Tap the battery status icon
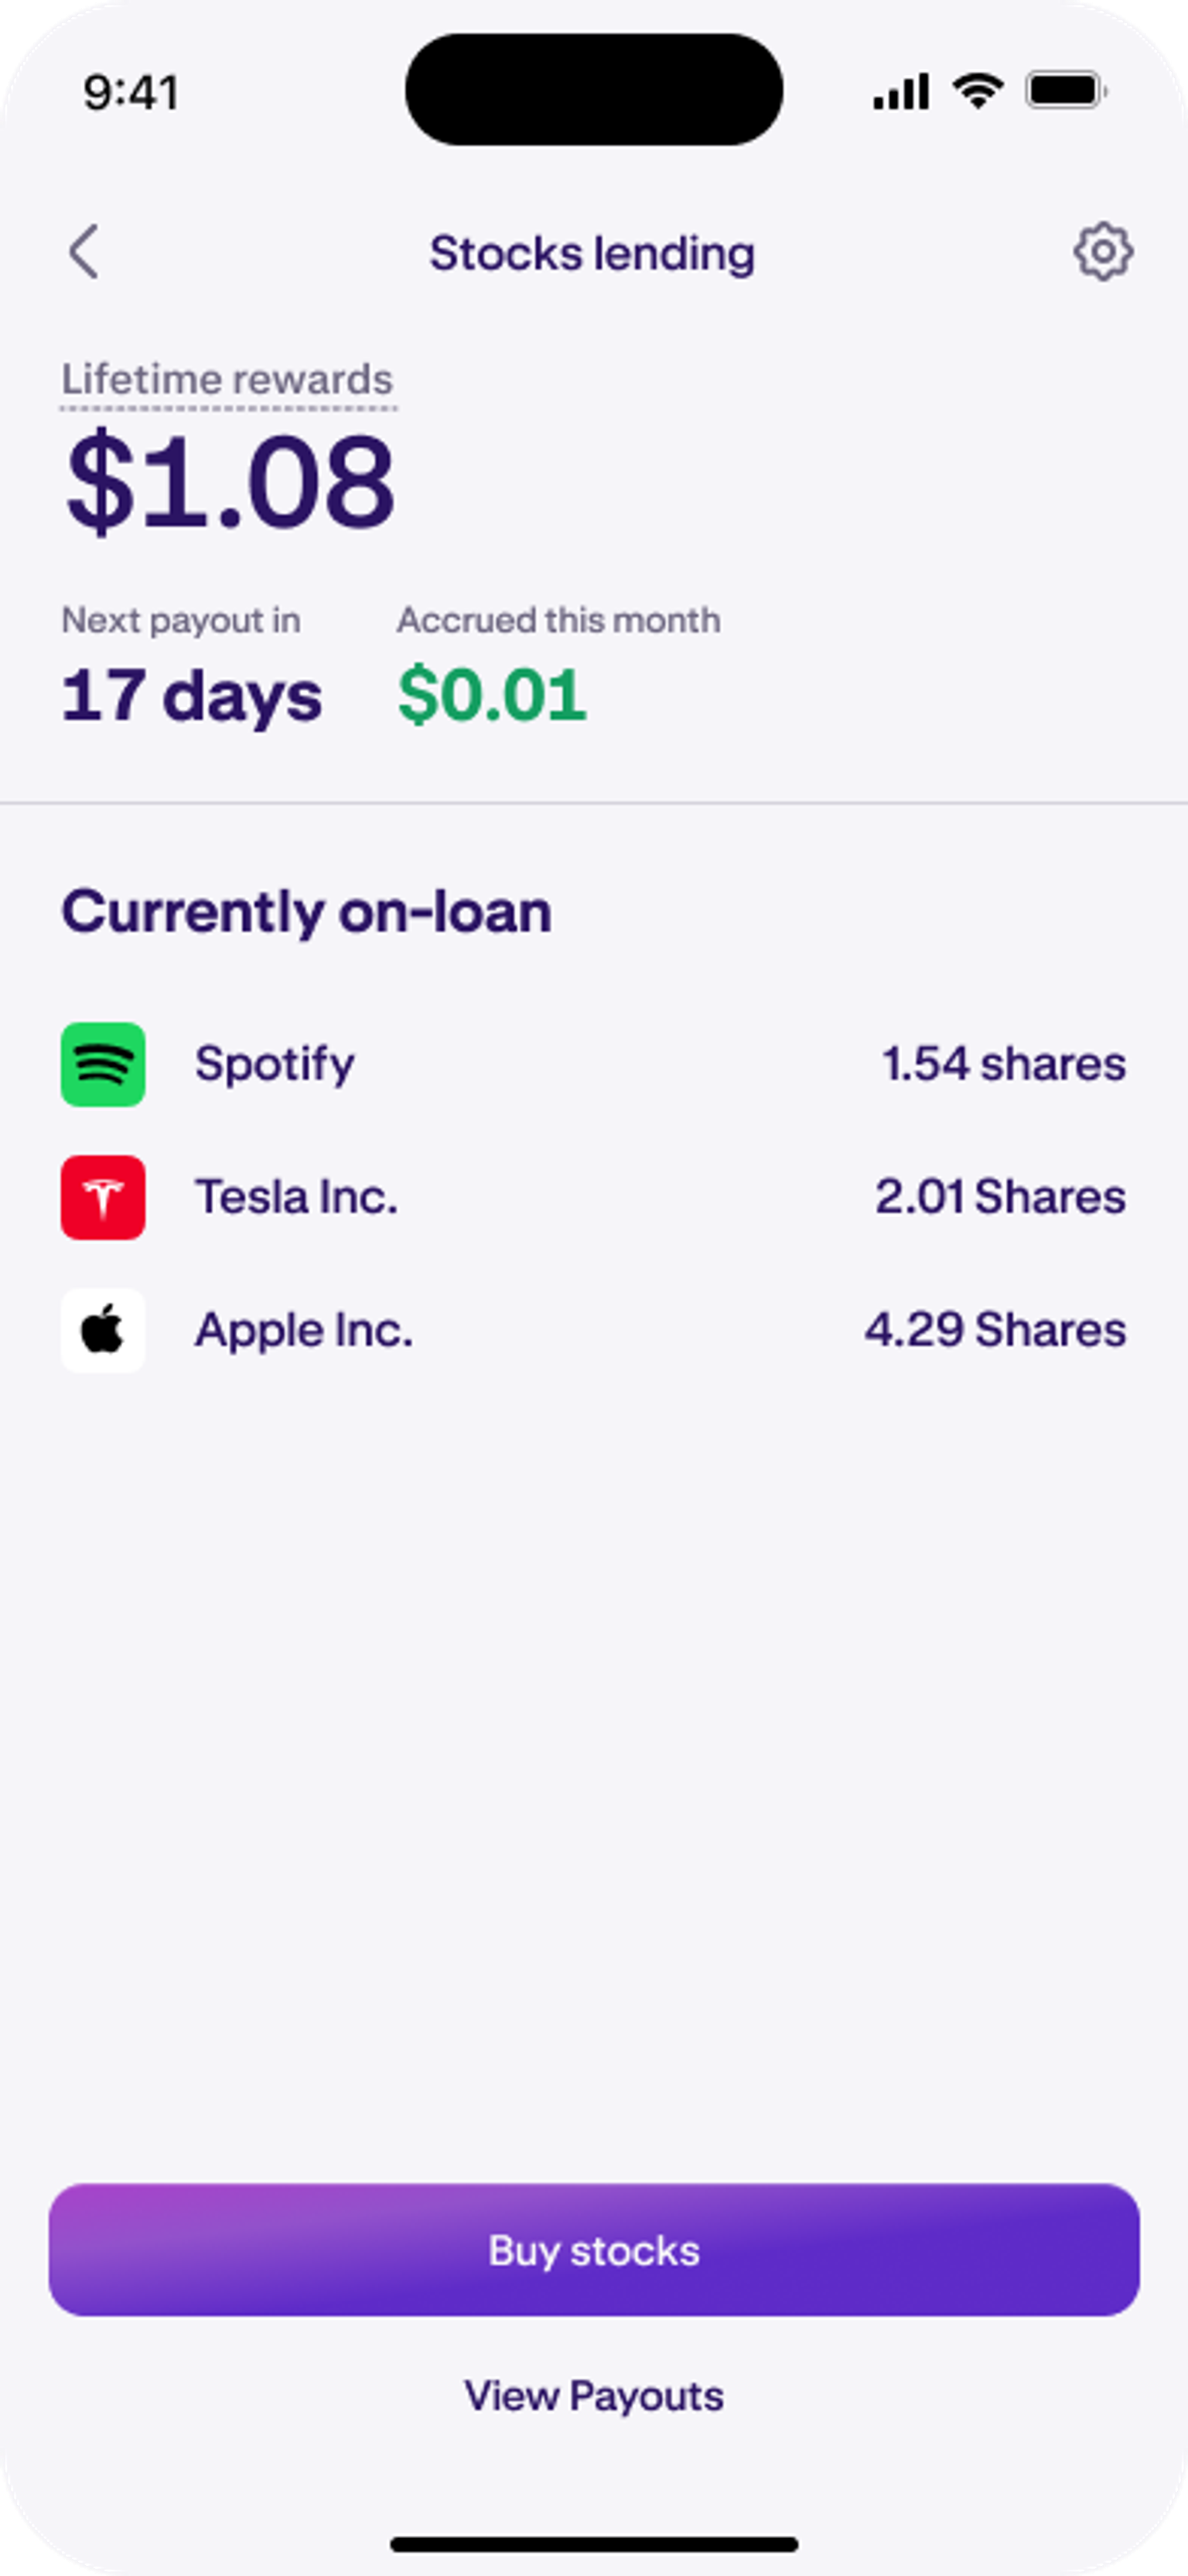The width and height of the screenshot is (1188, 2576). pos(1066,91)
